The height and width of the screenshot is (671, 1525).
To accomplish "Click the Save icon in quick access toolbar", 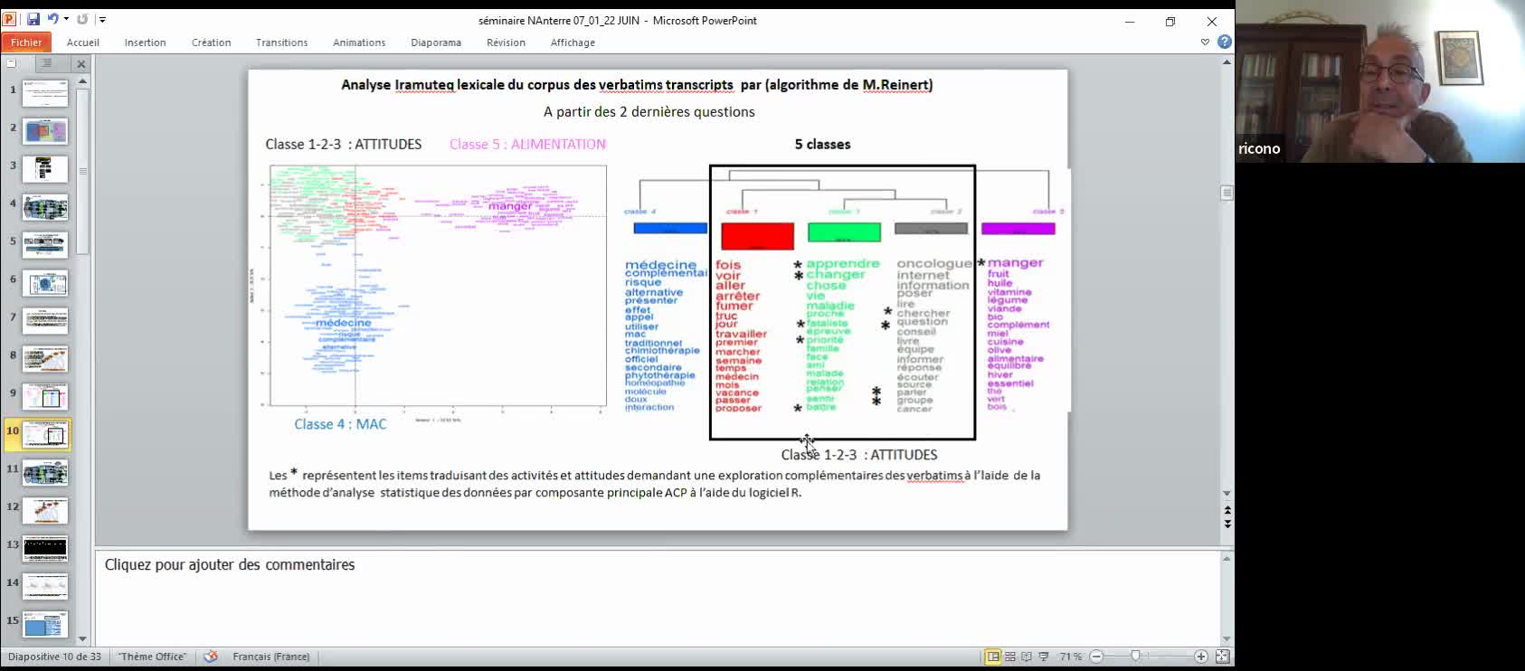I will (33, 19).
